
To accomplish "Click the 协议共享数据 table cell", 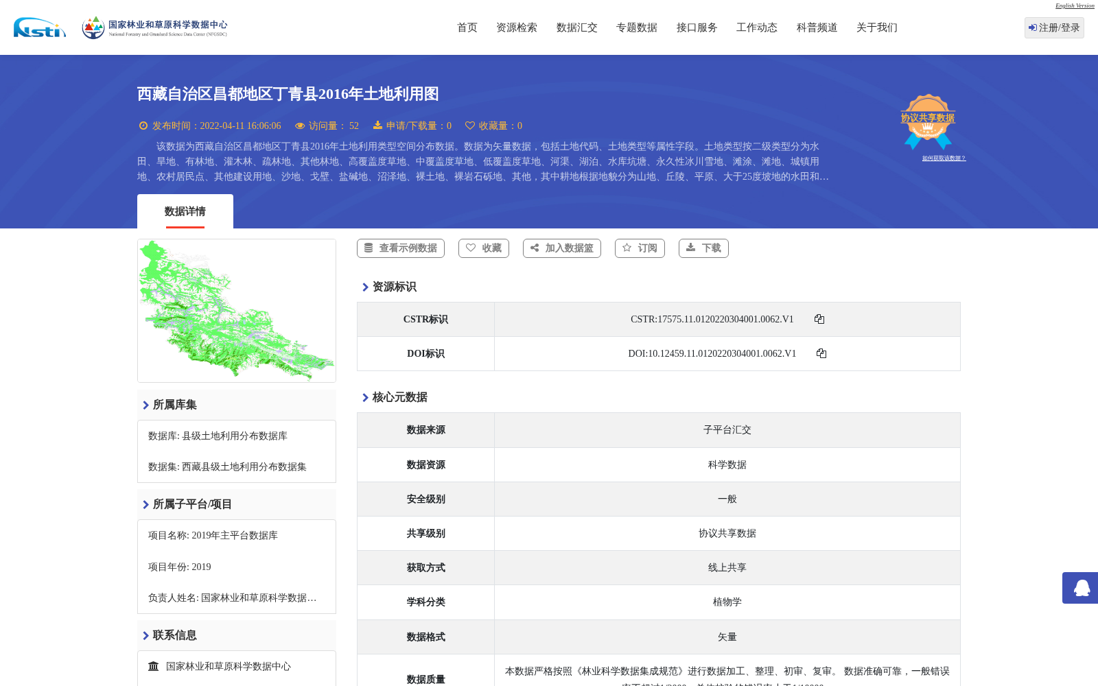I will [x=727, y=534].
